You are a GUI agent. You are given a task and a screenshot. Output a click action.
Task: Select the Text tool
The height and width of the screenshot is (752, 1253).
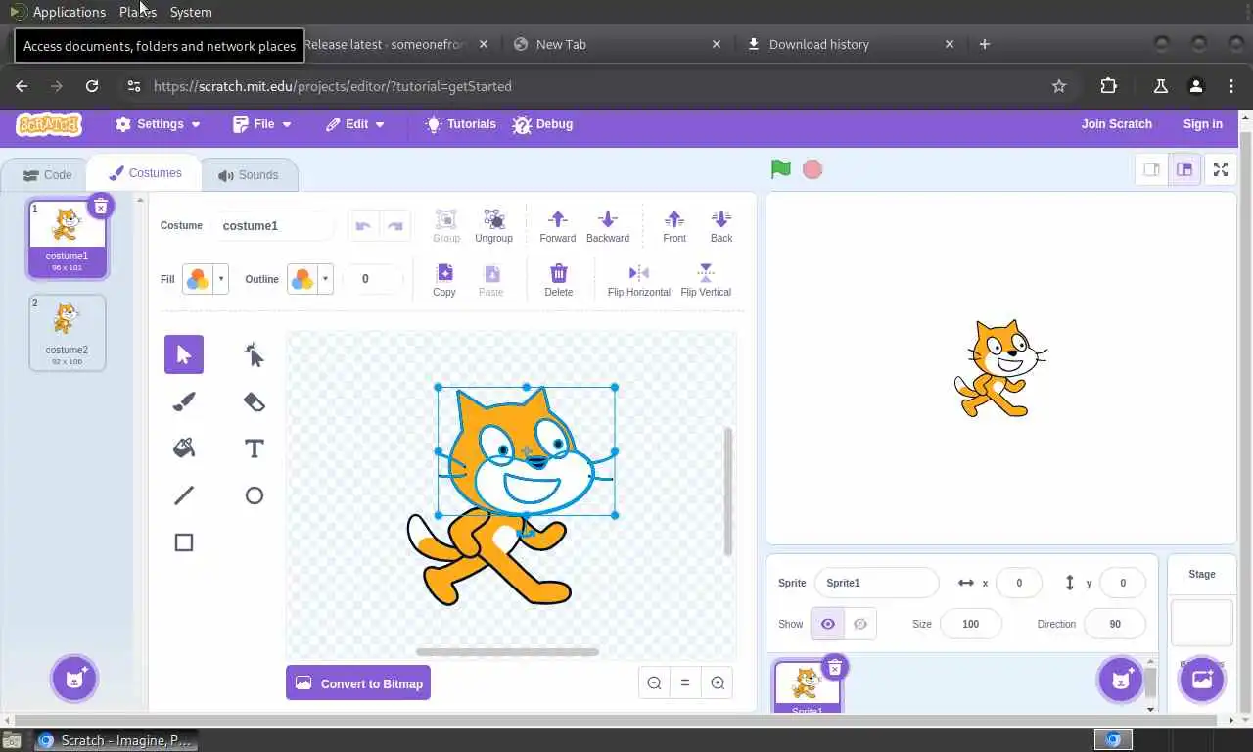255,448
